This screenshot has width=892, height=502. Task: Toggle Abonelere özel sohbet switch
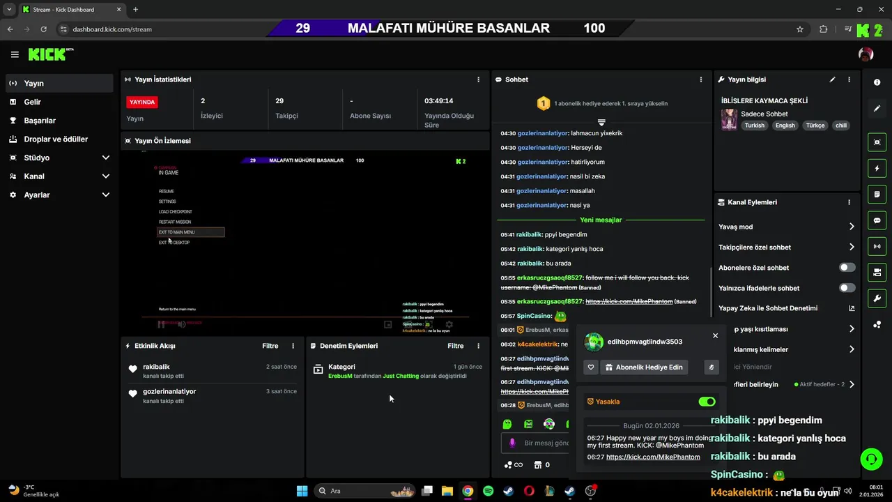click(x=847, y=268)
